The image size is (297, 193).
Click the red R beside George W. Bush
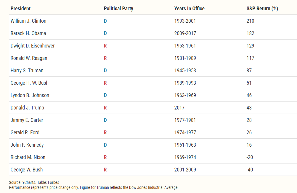[x=105, y=170]
